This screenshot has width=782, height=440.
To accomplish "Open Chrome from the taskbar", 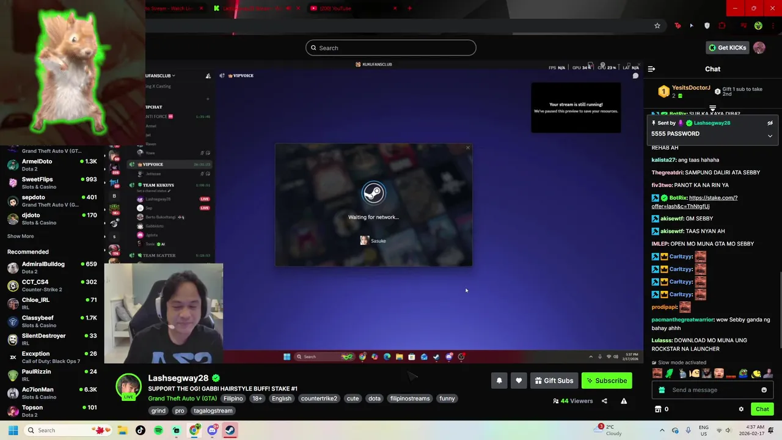I will click(194, 430).
